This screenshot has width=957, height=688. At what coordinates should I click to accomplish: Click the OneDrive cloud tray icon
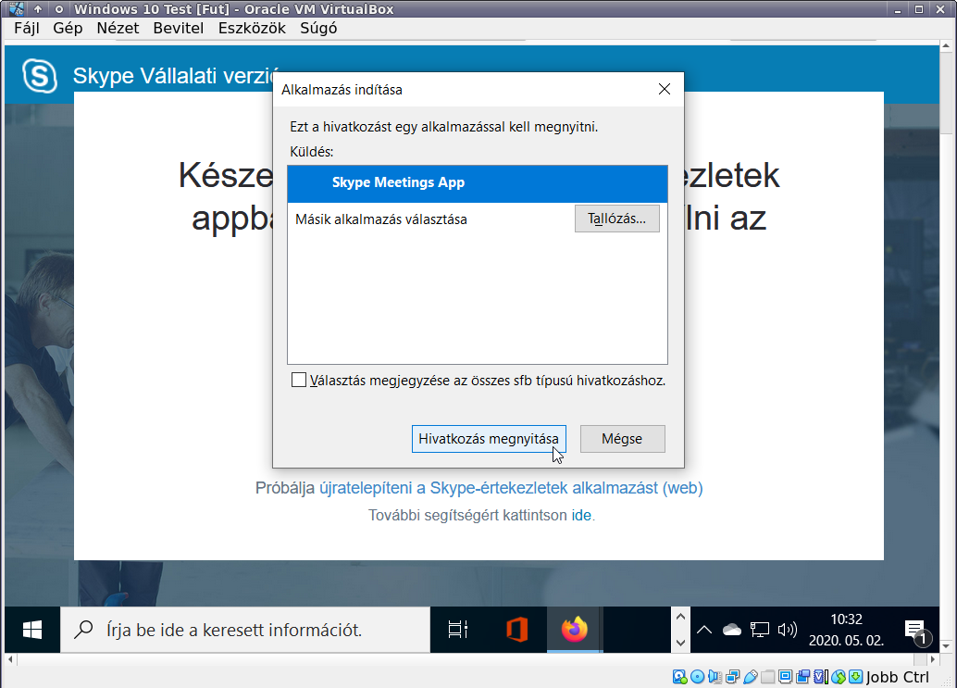(732, 630)
